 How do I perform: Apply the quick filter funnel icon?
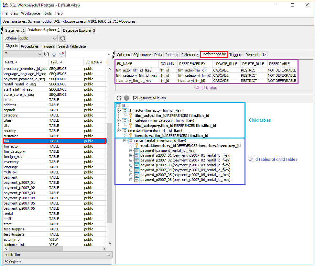(x=54, y=54)
